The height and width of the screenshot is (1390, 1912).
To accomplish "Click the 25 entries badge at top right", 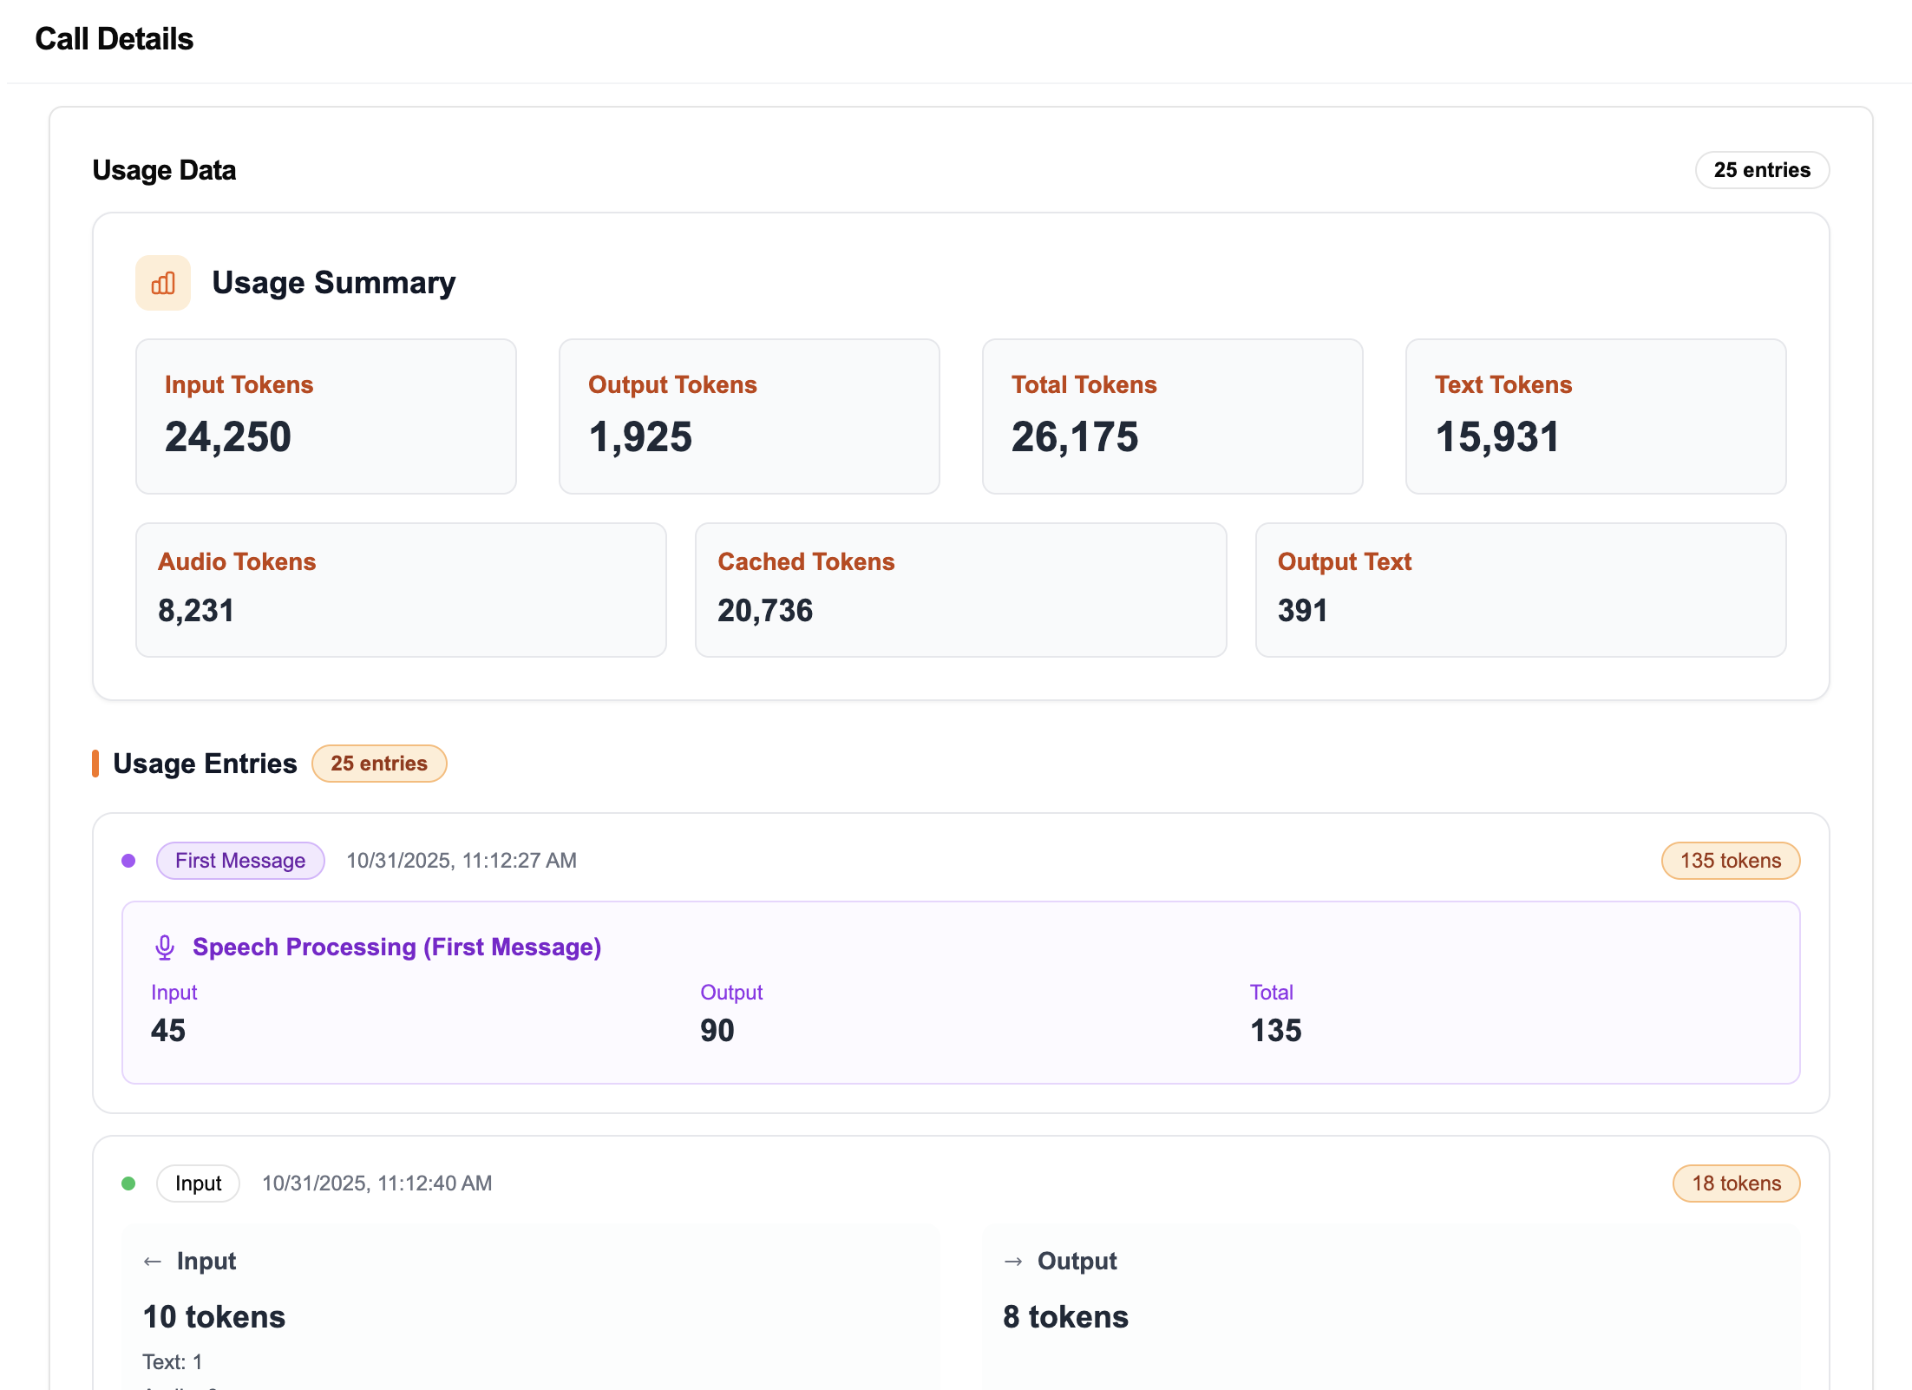I will tap(1762, 170).
